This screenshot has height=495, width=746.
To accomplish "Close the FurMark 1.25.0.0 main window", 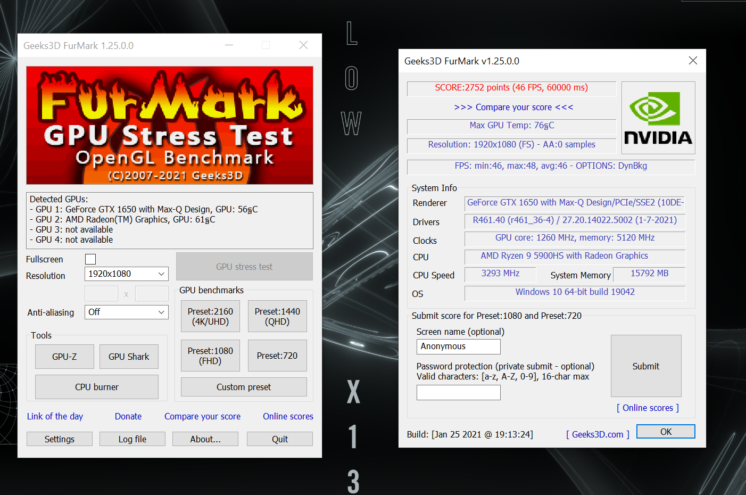I will point(303,45).
